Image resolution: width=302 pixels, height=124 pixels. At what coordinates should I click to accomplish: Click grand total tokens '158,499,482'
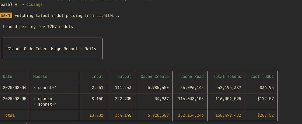click(x=228, y=115)
